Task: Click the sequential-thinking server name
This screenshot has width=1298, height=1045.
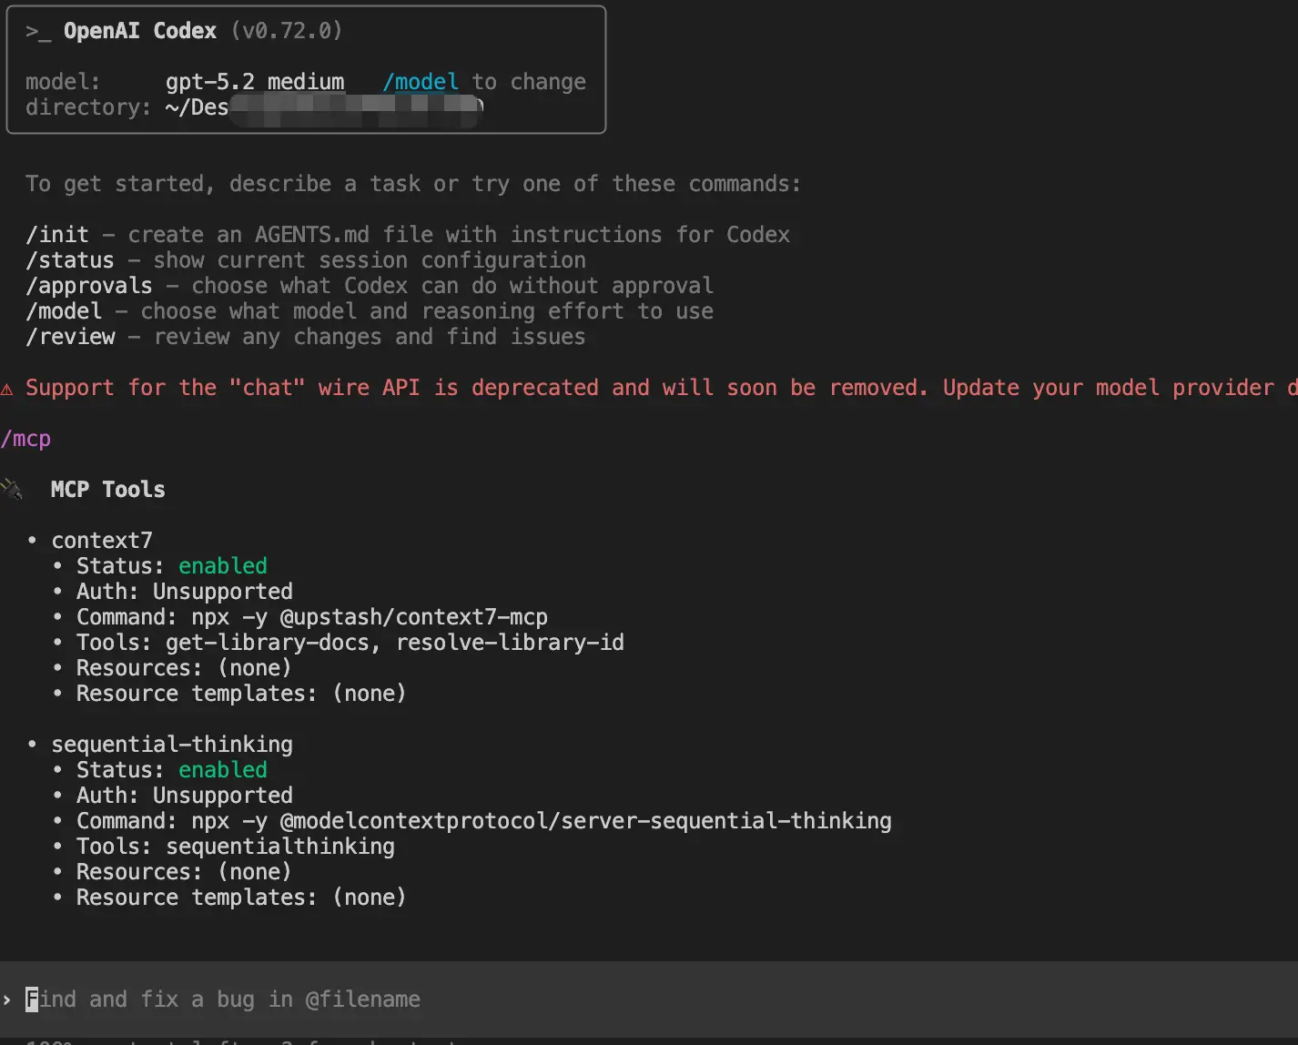Action: (x=171, y=745)
